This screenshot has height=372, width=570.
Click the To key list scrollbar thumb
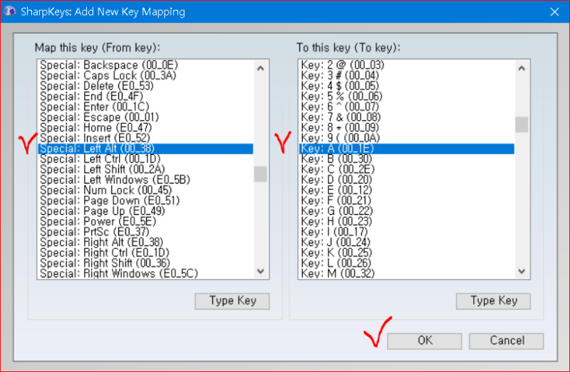tap(522, 124)
